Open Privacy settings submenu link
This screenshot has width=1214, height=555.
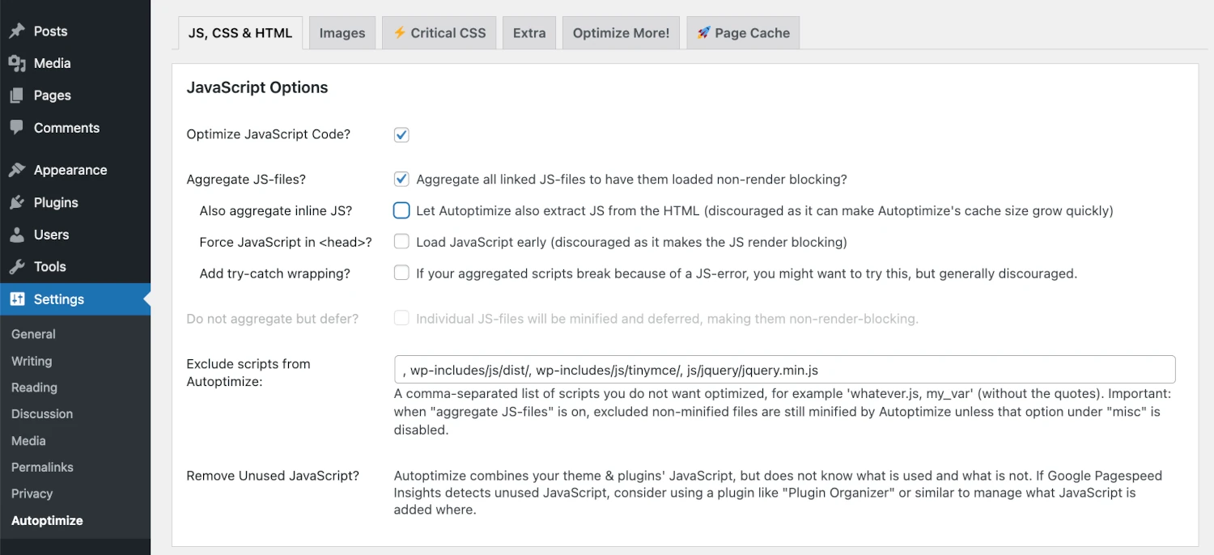[x=32, y=494]
